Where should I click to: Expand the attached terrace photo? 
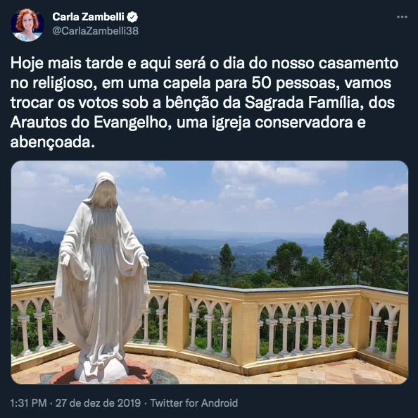[x=210, y=272]
